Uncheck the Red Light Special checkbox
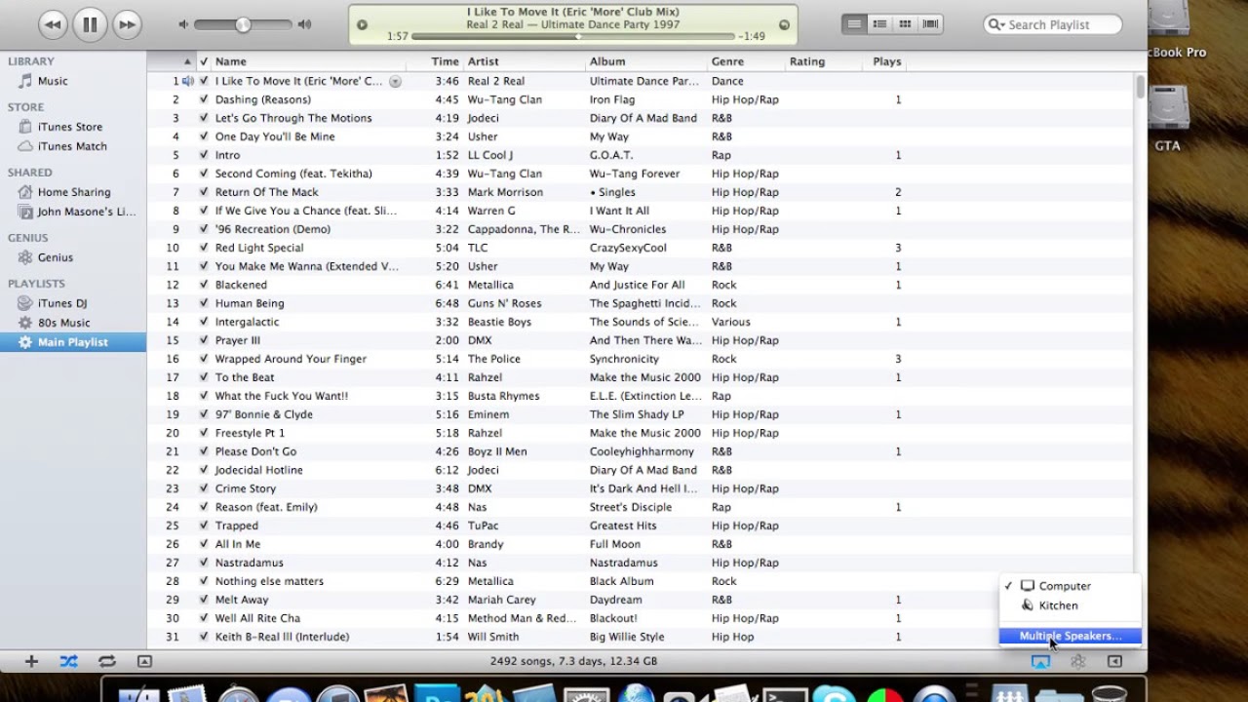The image size is (1248, 702). tap(204, 248)
